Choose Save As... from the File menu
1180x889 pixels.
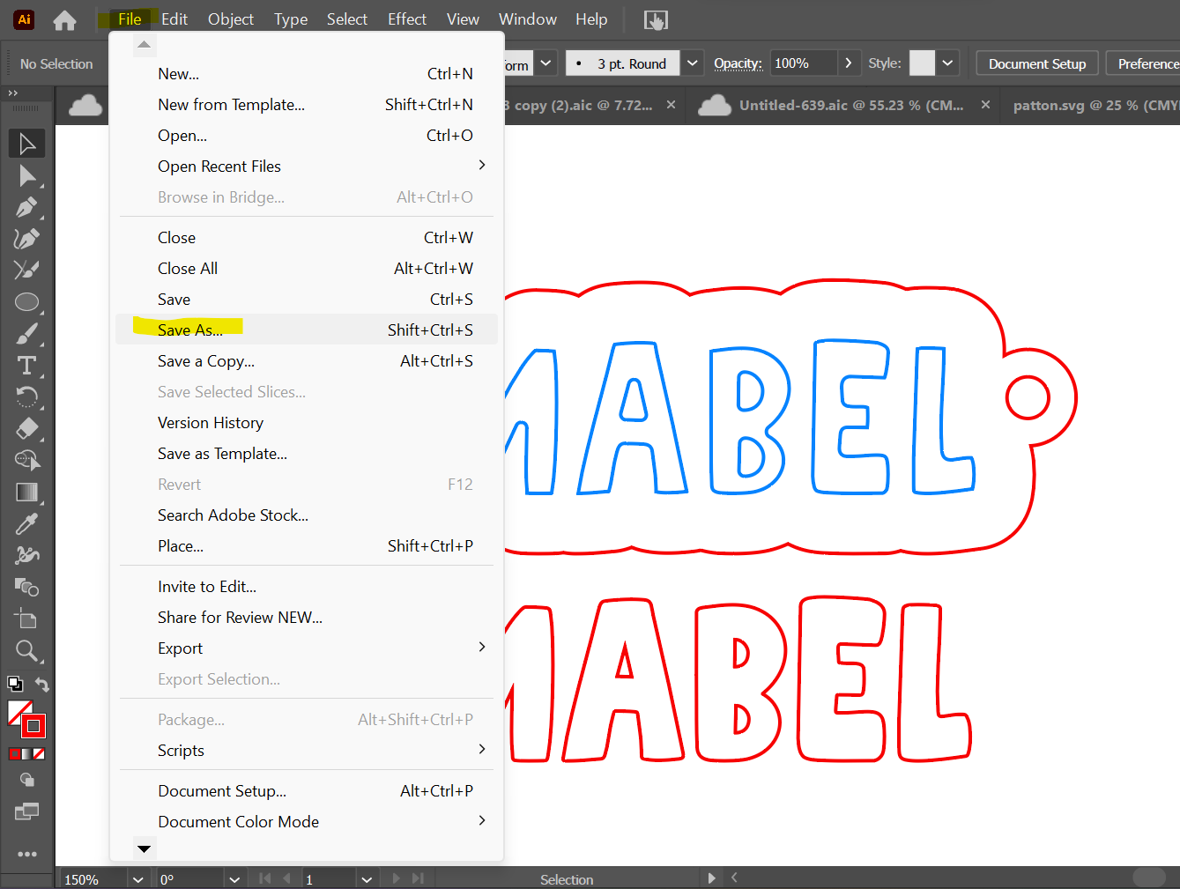pos(190,330)
